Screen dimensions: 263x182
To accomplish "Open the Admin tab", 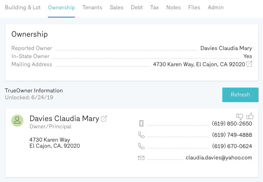I will click(x=215, y=8).
